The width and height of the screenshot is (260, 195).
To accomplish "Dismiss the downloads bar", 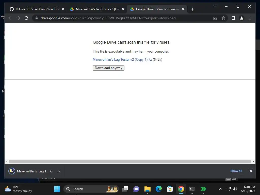I will point(251,171).
